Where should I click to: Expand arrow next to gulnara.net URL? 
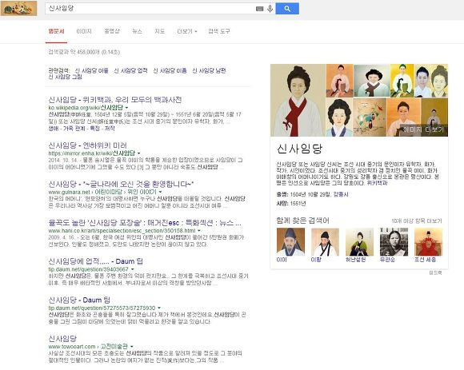click(x=160, y=192)
